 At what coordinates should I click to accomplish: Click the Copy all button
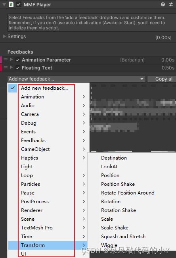pos(162,79)
